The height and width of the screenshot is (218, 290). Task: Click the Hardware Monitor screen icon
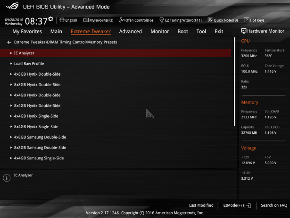(244, 31)
